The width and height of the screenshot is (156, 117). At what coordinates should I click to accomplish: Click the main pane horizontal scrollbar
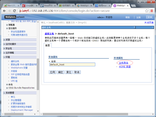point(85,114)
